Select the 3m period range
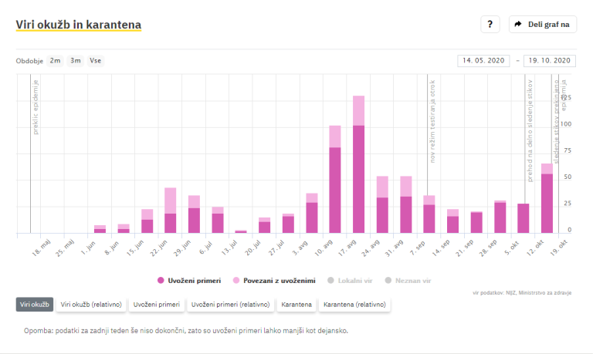Image resolution: width=593 pixels, height=354 pixels. pyautogui.click(x=76, y=60)
